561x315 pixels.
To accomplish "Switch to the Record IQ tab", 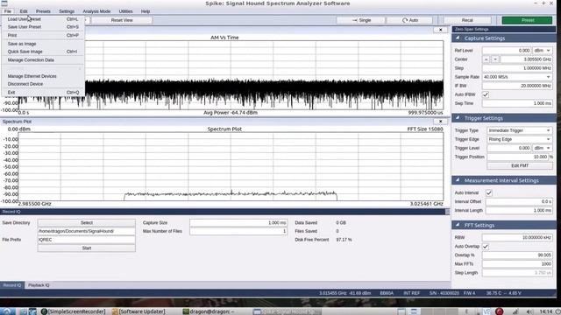I will (x=12, y=285).
